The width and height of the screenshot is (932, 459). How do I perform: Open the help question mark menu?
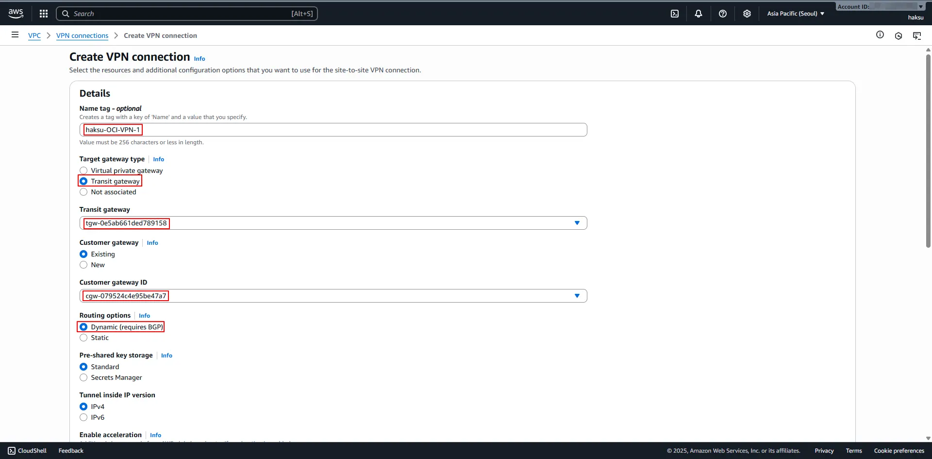pyautogui.click(x=723, y=14)
